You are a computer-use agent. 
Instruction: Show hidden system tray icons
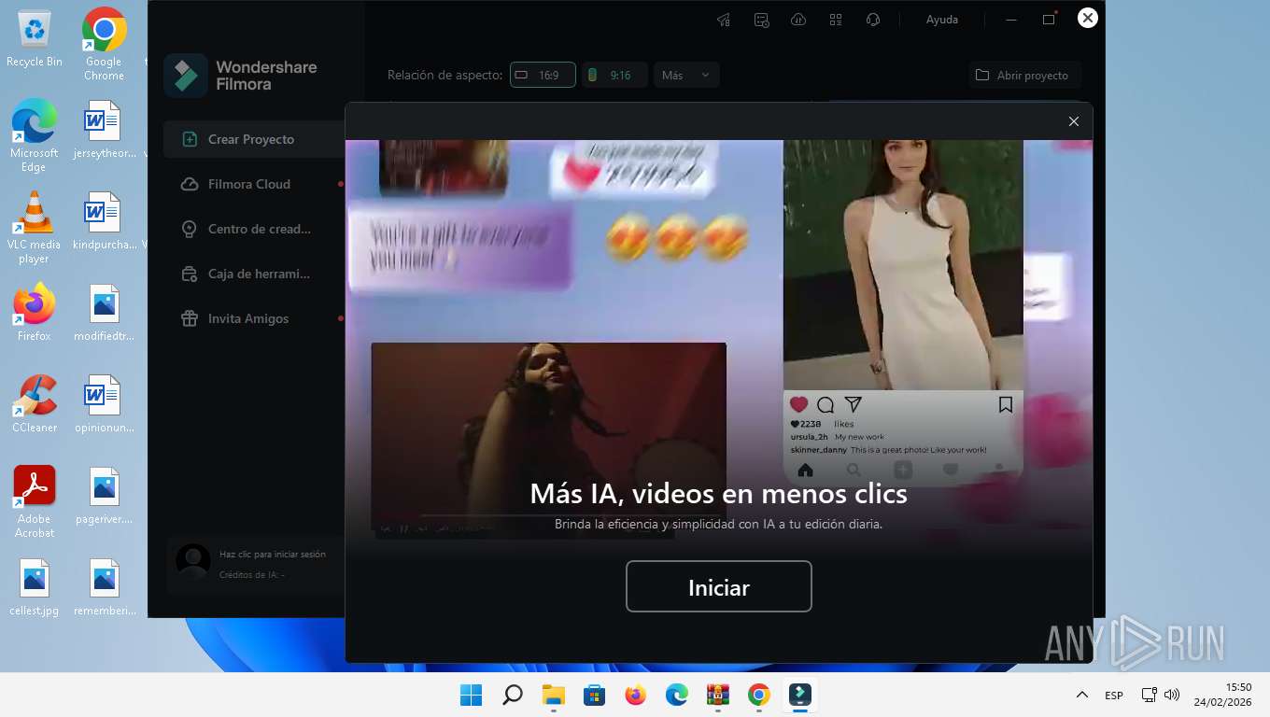(1082, 695)
